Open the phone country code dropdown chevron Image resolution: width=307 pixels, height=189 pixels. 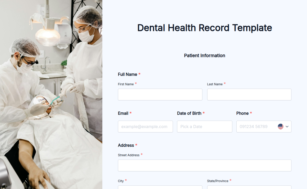pyautogui.click(x=287, y=126)
